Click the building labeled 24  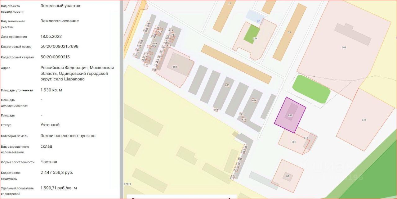[x=289, y=32]
